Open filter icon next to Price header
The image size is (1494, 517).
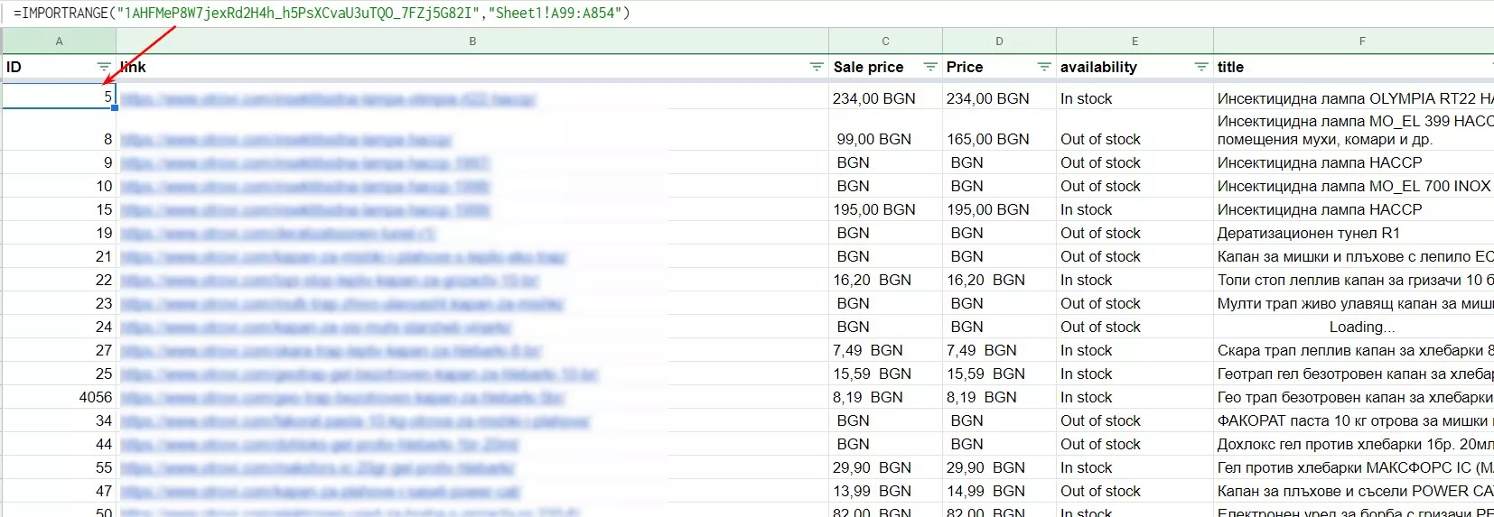click(x=1044, y=67)
